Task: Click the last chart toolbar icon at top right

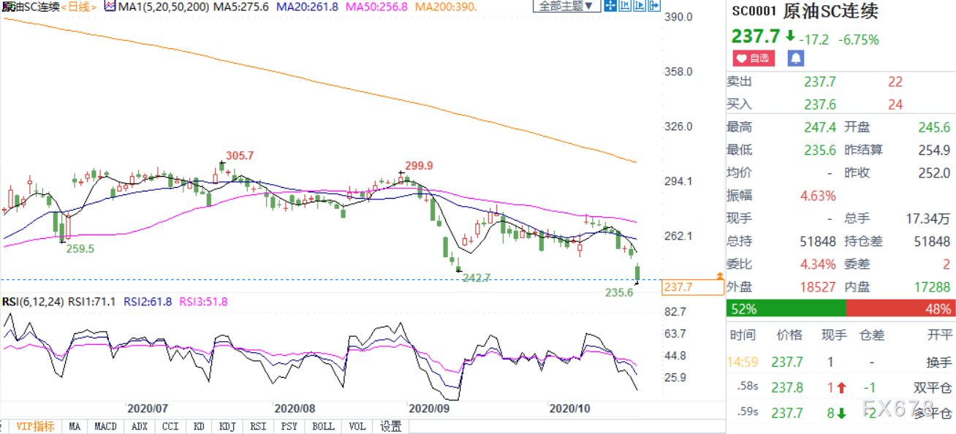Action: click(654, 7)
